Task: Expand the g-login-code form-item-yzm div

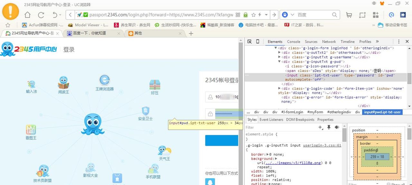Action: click(x=279, y=88)
